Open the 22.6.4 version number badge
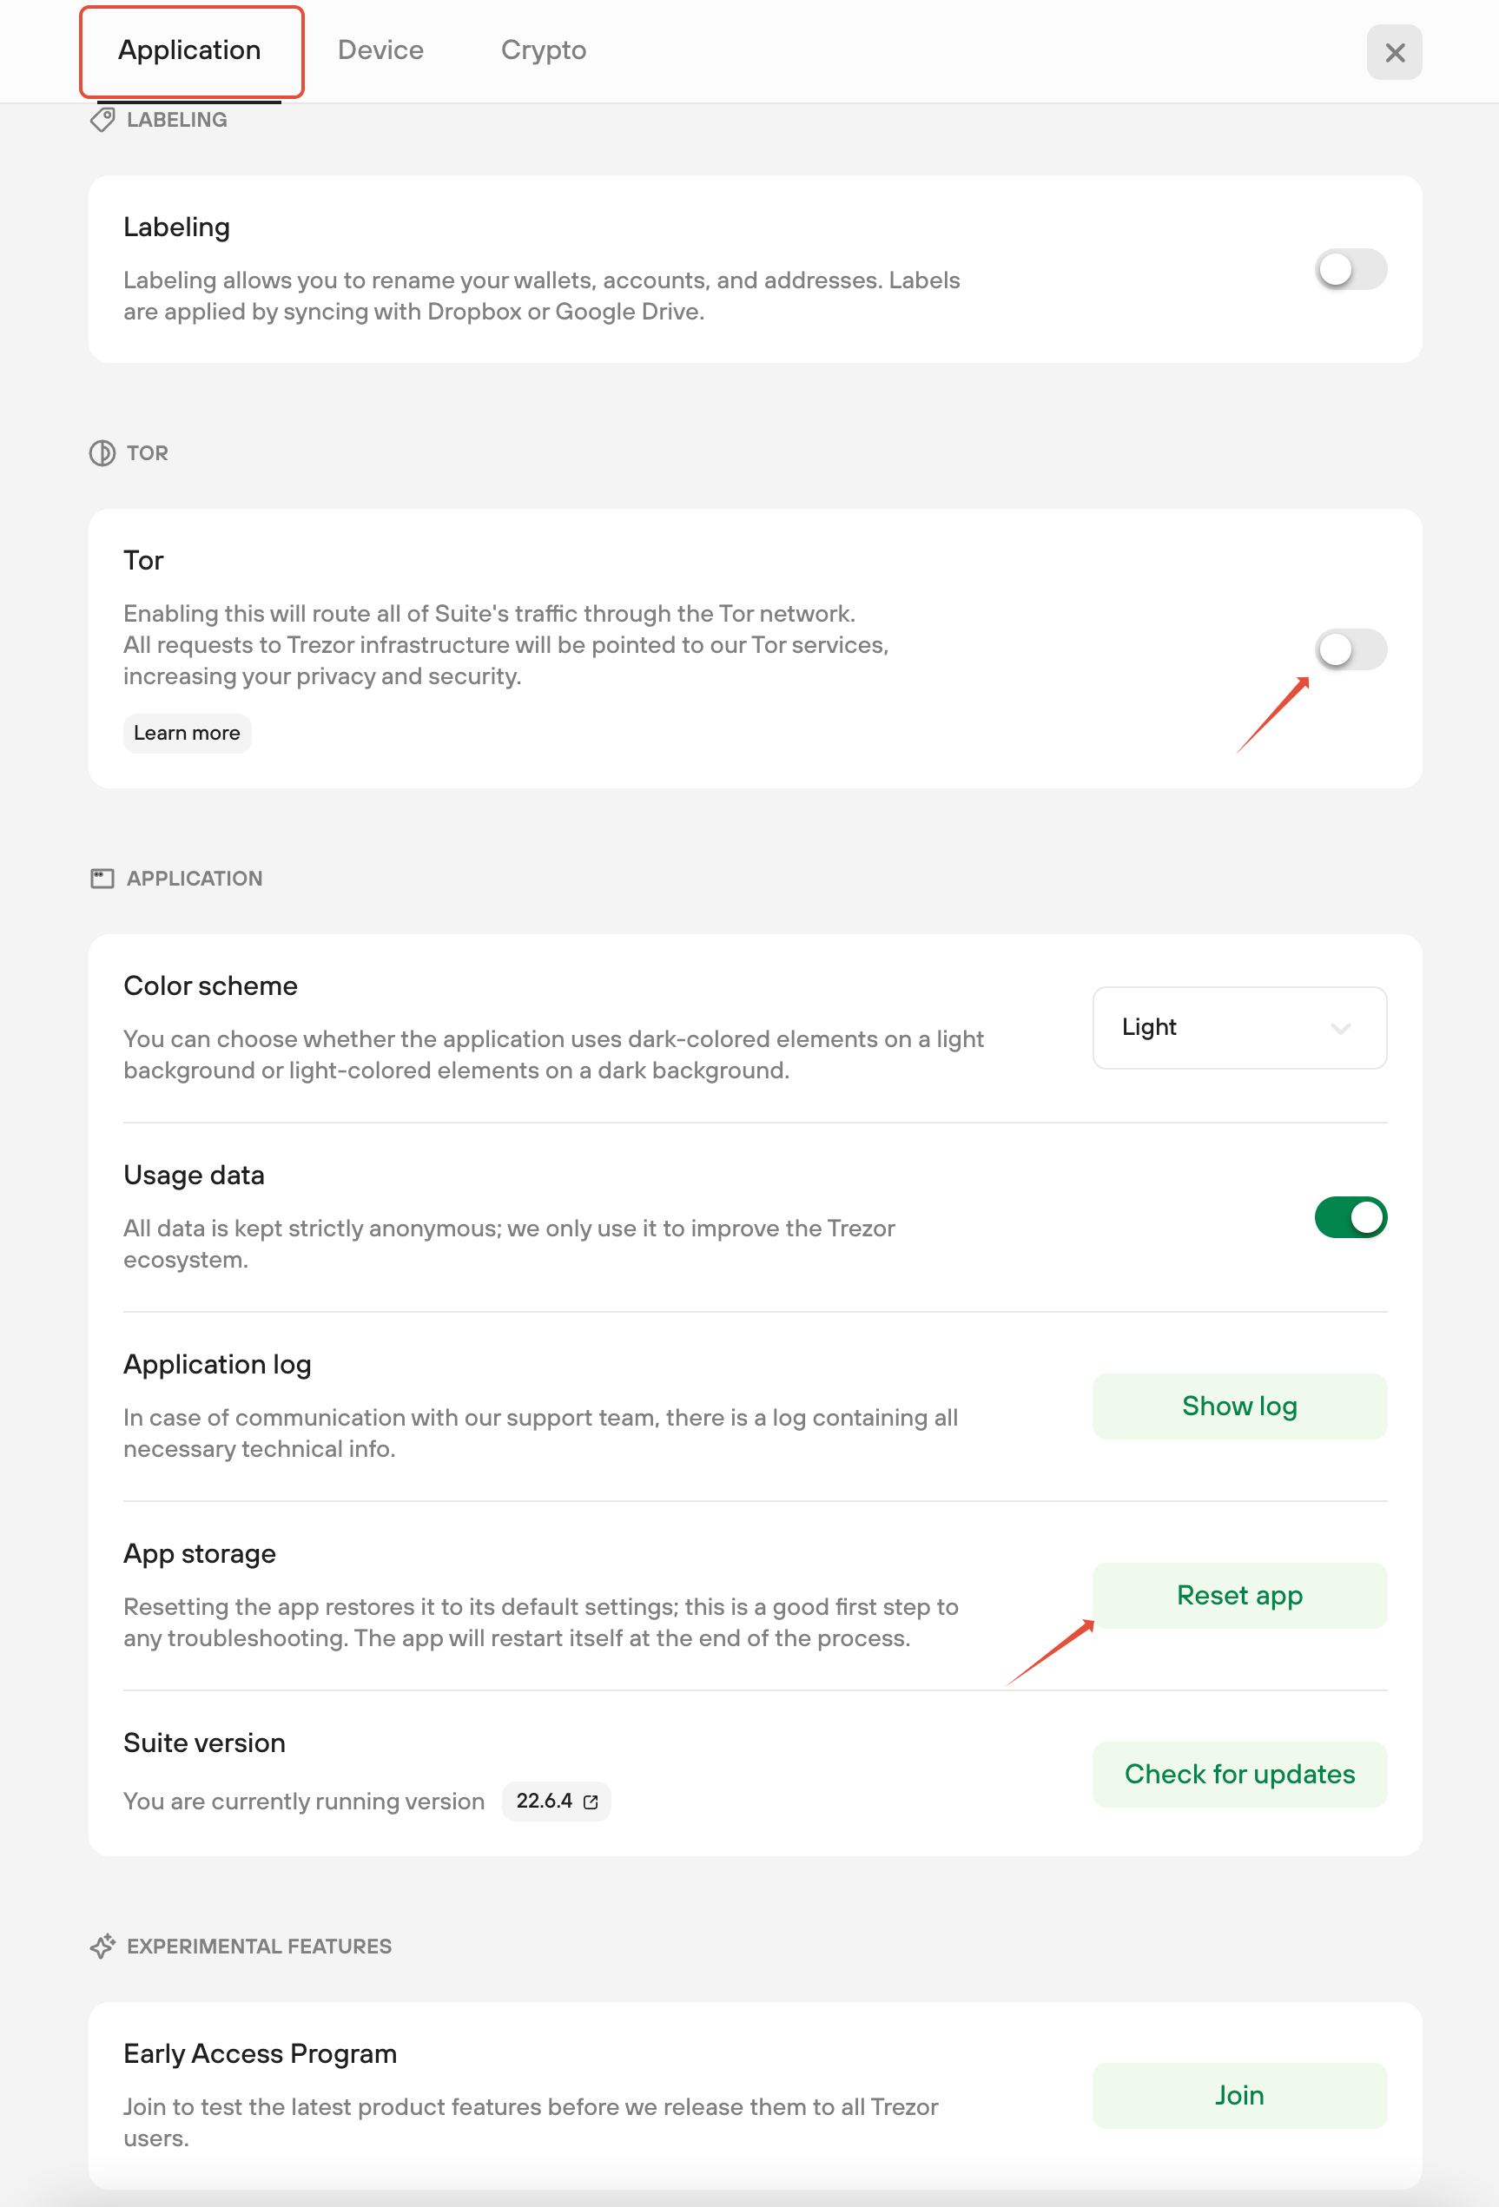The image size is (1499, 2207). pyautogui.click(x=557, y=1802)
